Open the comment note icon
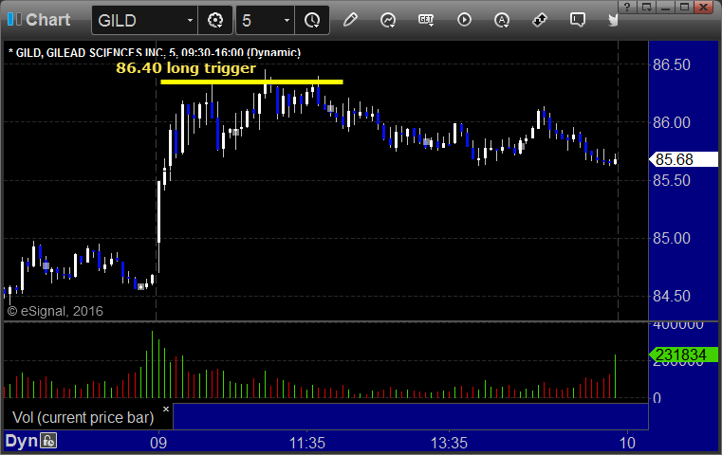Viewport: 722px width, 455px height. coord(577,20)
